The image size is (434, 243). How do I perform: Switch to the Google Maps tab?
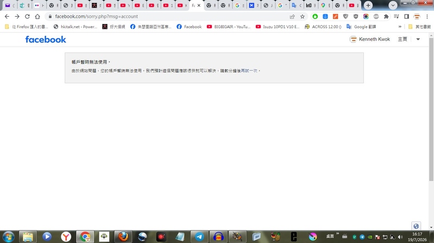coord(325,5)
